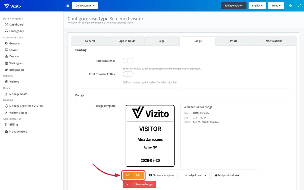Click the Screened visitor badge title
Viewport: 304px width, 190px height.
tap(198, 107)
